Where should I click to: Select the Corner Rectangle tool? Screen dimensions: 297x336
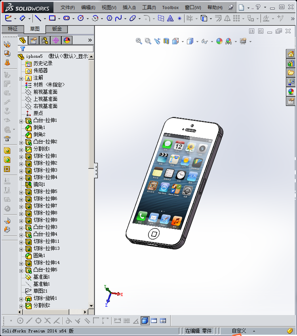(x=52, y=18)
